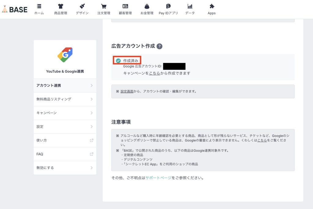Open the サポートページ link
This screenshot has height=209, width=313.
coord(159,178)
